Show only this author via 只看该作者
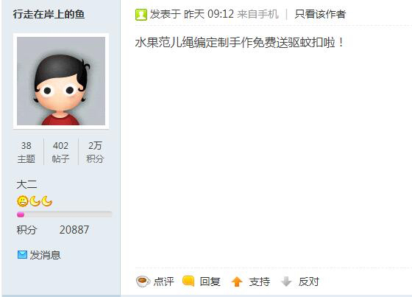The image size is (412, 297). point(320,14)
